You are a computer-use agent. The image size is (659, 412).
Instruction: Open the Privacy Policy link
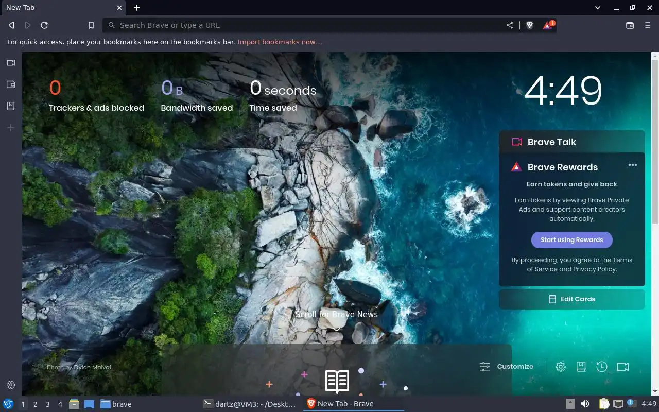coord(594,269)
